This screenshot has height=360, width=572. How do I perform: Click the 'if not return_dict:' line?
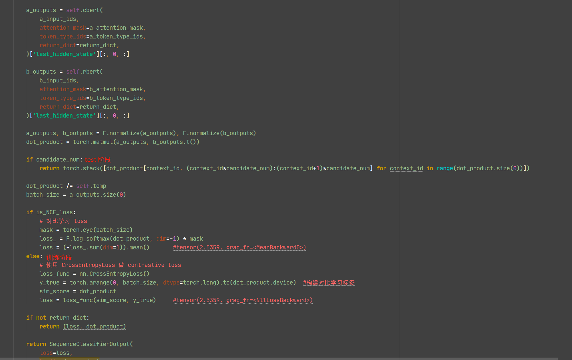click(x=58, y=318)
